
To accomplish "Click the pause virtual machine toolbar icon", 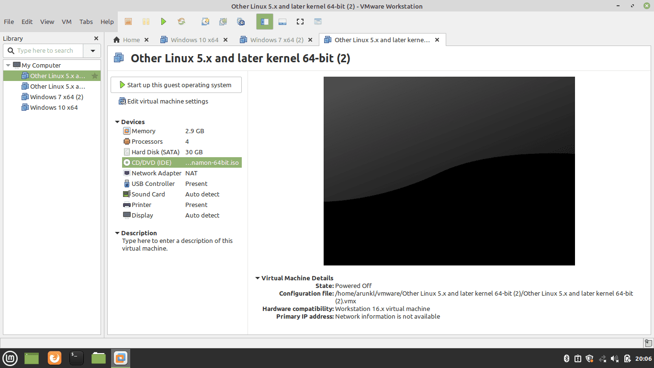I will pos(146,22).
